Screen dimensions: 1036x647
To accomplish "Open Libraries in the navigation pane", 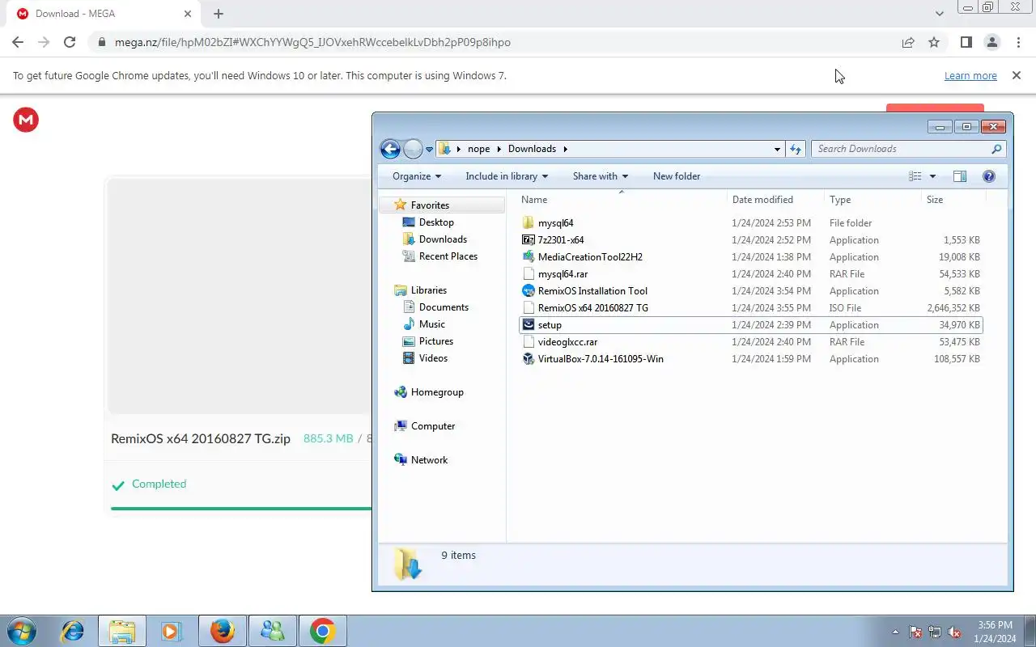I will (428, 290).
